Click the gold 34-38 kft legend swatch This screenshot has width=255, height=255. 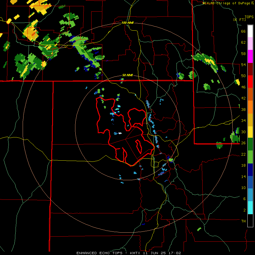(250, 120)
